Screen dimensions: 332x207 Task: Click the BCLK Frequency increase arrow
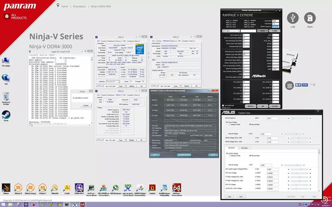click(310, 118)
